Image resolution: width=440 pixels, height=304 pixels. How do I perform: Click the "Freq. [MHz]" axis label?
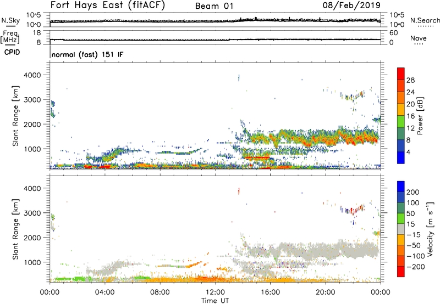10,37
